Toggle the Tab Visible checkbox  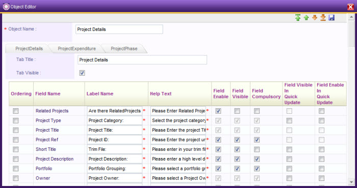pyautogui.click(x=82, y=73)
